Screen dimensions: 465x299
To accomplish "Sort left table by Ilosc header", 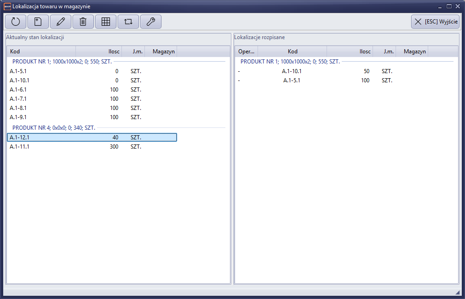I will click(x=99, y=52).
